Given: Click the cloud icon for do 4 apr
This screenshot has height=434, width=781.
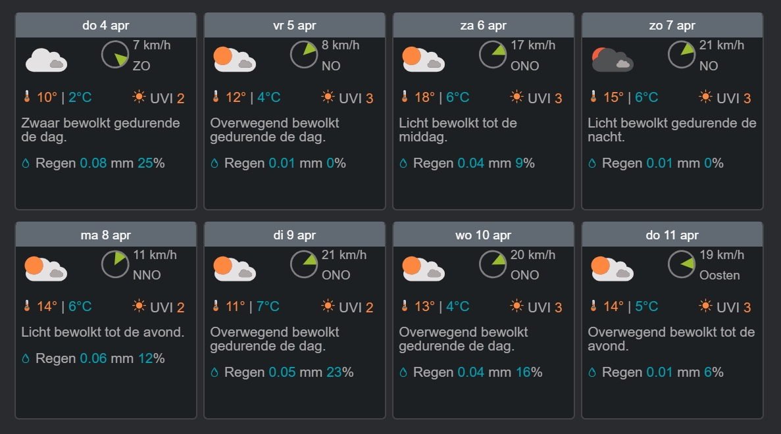Looking at the screenshot, I should pyautogui.click(x=46, y=60).
